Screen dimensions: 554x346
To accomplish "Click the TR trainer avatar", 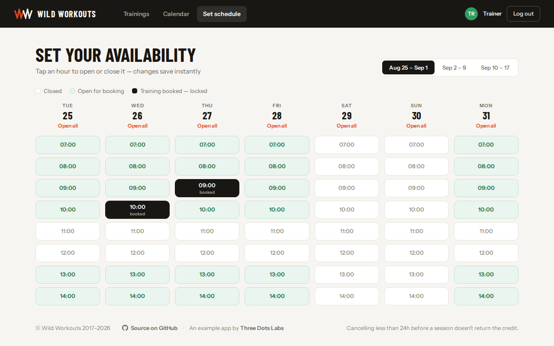I will (x=471, y=14).
